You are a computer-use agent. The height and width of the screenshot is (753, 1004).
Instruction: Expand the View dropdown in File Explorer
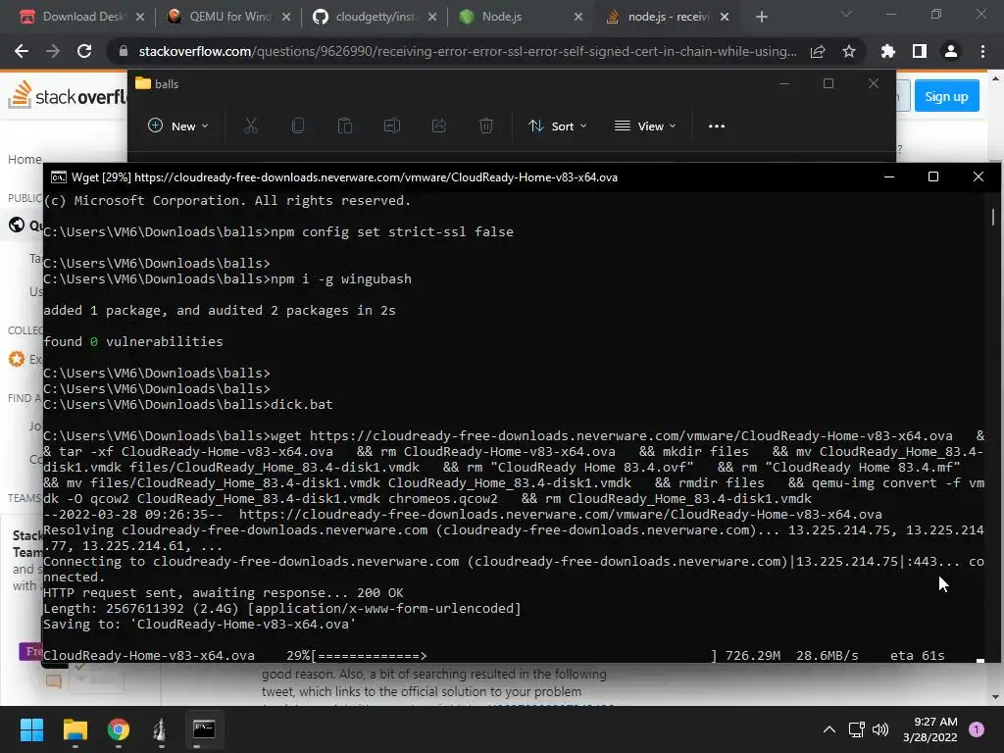click(645, 126)
